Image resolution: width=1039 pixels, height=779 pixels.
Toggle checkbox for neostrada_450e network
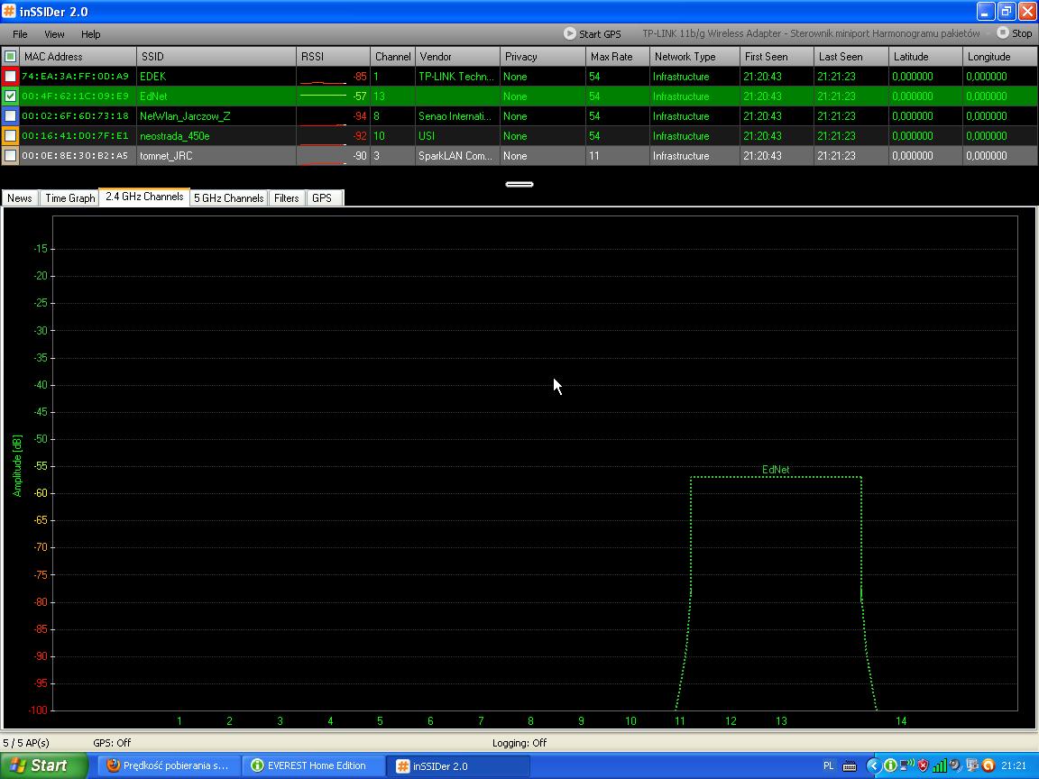tap(10, 136)
